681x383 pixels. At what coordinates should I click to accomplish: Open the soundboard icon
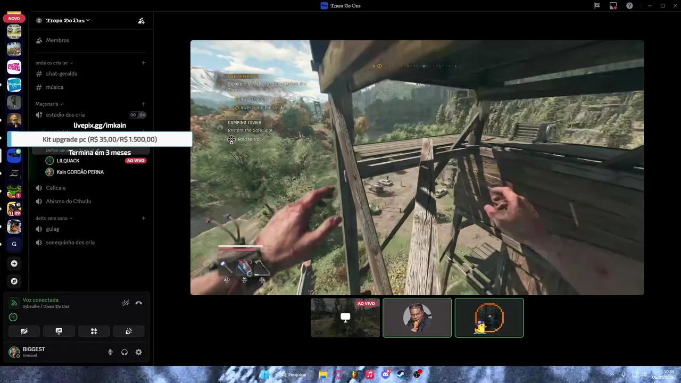point(129,331)
